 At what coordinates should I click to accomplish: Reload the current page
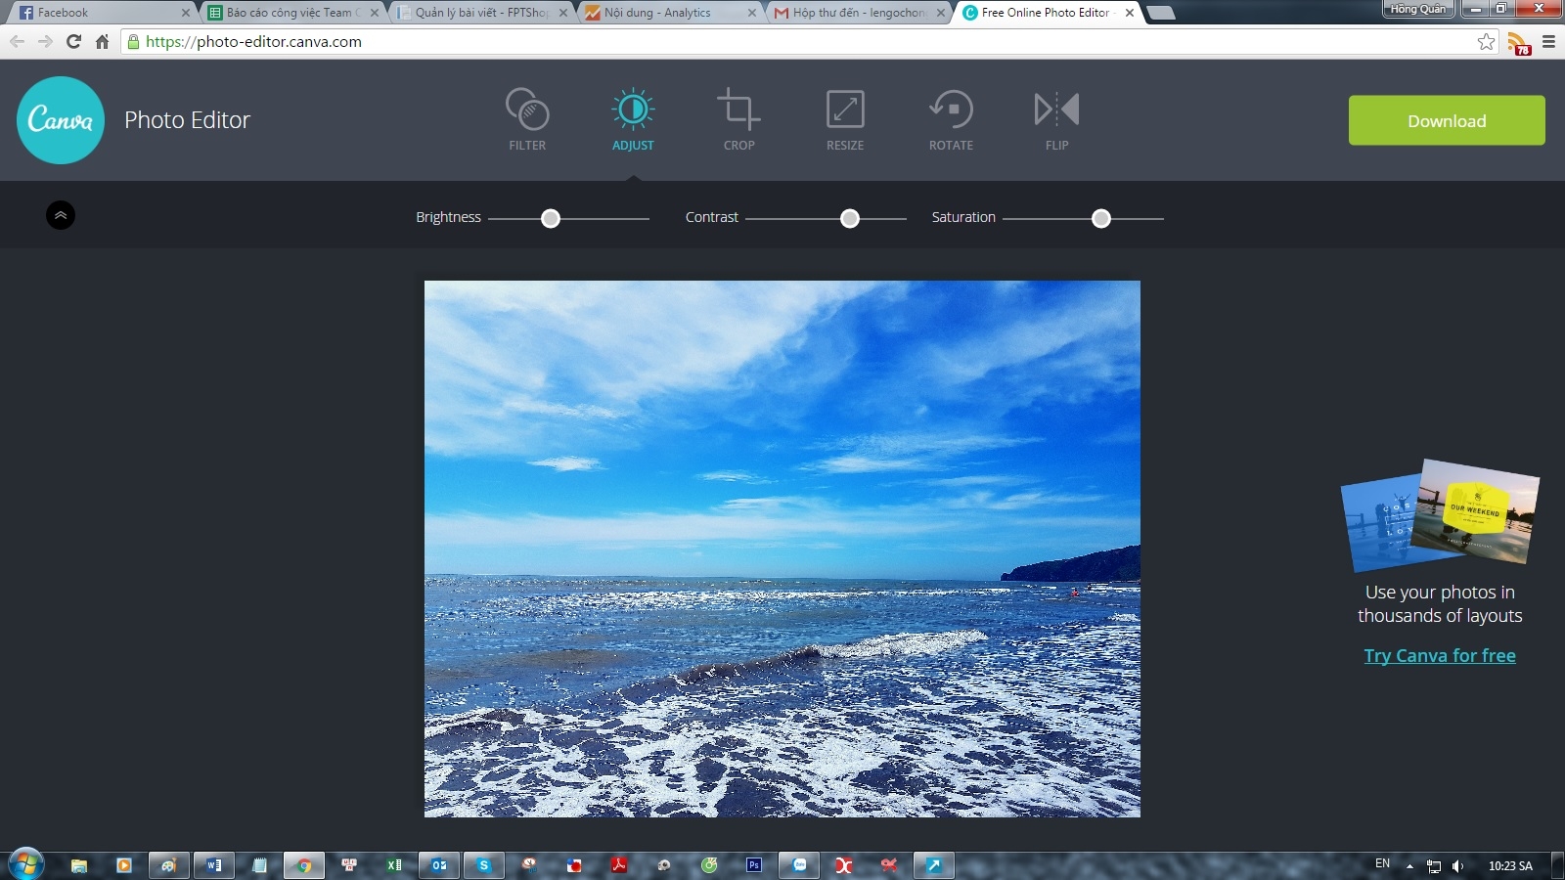coord(73,41)
